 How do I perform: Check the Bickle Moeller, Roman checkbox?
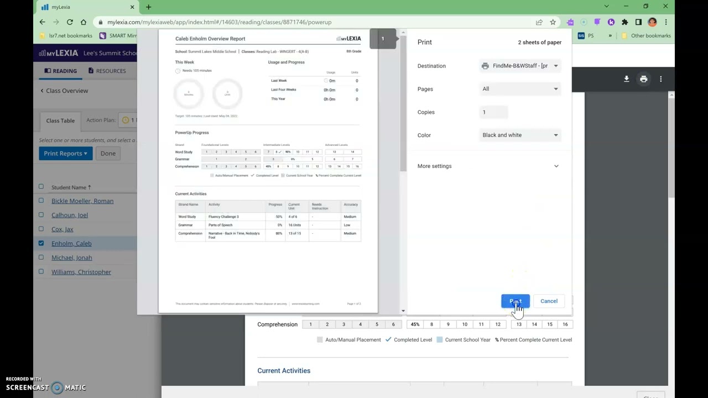click(41, 201)
